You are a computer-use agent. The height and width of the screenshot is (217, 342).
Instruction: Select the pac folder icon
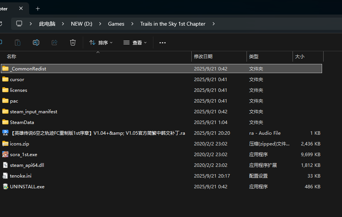coord(5,101)
